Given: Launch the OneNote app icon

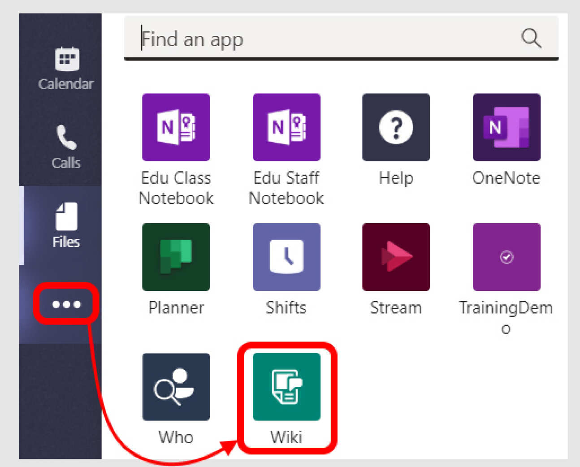Looking at the screenshot, I should tap(506, 127).
